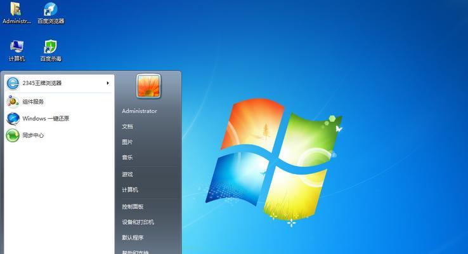
Task: Open 控制面板 from the Start menu
Action: pyautogui.click(x=133, y=206)
